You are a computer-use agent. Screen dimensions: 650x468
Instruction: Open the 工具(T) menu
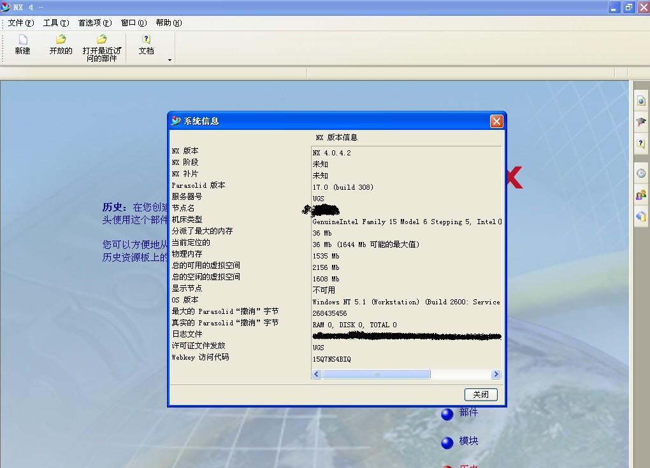tap(56, 23)
